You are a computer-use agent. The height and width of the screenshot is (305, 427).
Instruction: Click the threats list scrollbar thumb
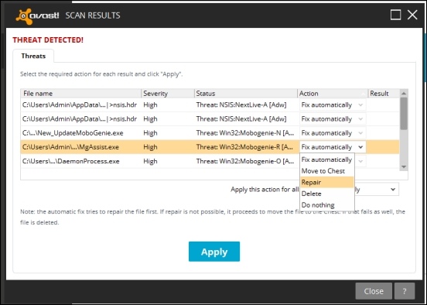(x=404, y=114)
